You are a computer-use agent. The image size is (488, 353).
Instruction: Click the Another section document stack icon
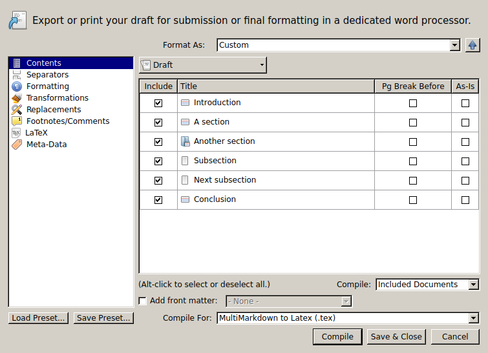(x=185, y=141)
